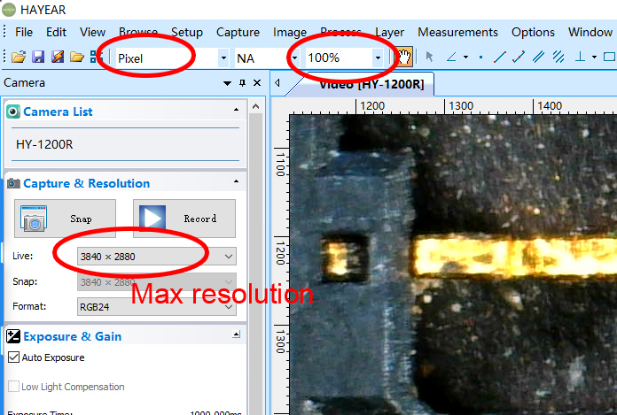Image resolution: width=617 pixels, height=415 pixels.
Task: Select the perpendicular line tool
Action: click(x=580, y=58)
